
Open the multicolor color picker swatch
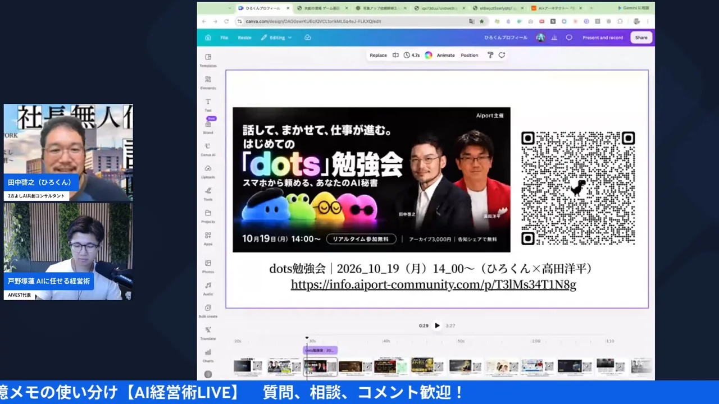point(428,55)
